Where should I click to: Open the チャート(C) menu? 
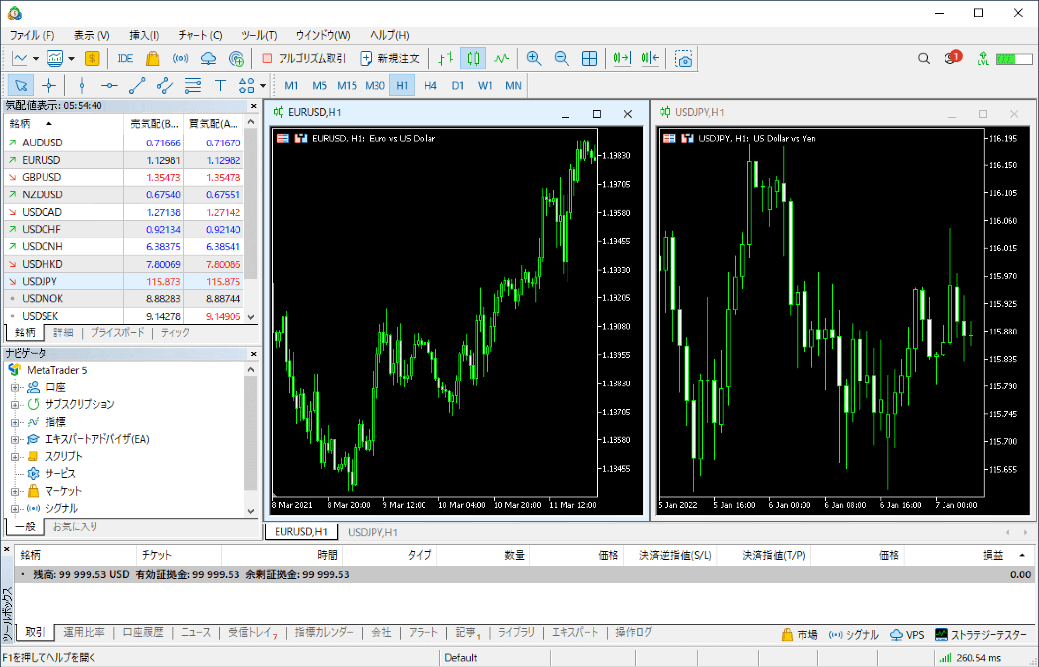[x=200, y=35]
